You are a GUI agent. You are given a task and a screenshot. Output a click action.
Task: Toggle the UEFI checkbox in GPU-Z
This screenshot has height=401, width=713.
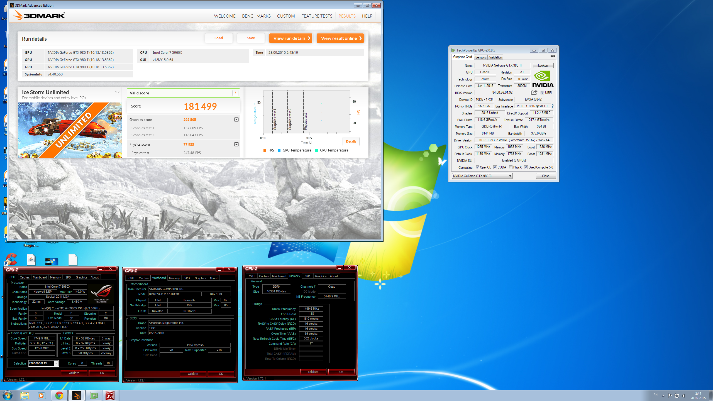[x=542, y=93]
